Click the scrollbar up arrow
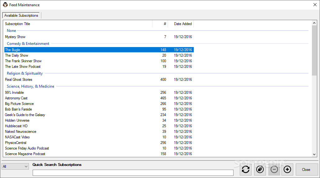The image size is (320, 178). [x=314, y=23]
